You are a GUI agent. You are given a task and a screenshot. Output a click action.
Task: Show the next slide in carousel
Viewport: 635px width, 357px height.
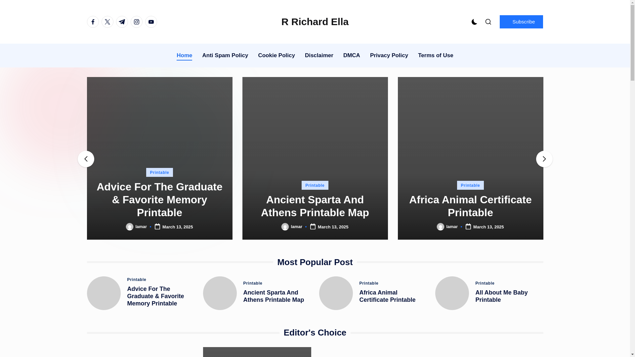[x=544, y=159]
